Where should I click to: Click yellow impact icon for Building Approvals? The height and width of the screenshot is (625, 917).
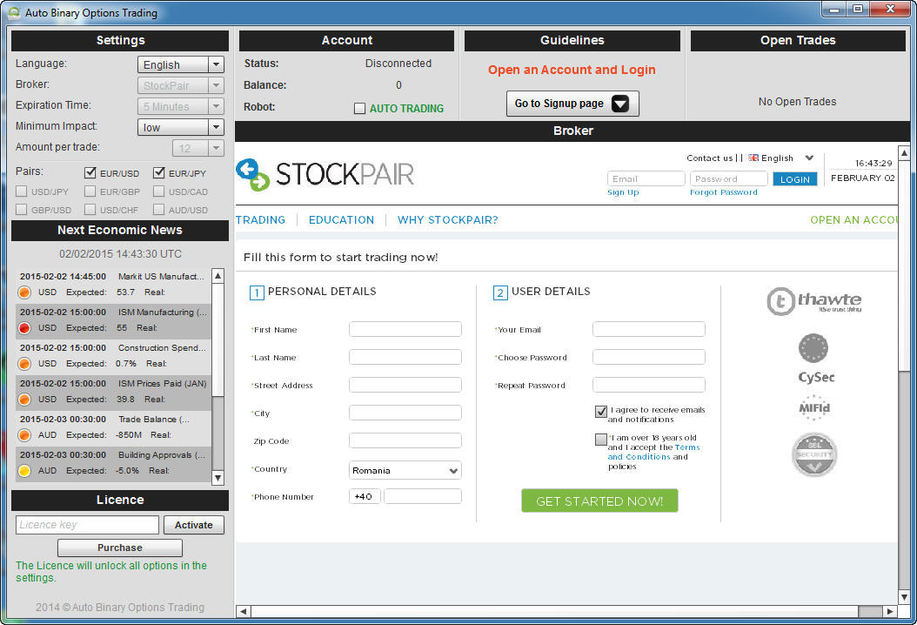24,471
